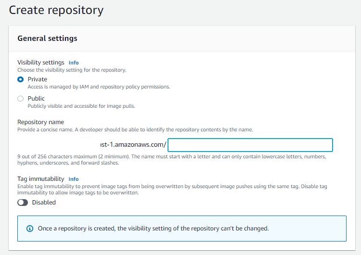Click the amazonaws.com/ URI prefix text
Viewport: 361px width, 255px height.
[x=133, y=145]
